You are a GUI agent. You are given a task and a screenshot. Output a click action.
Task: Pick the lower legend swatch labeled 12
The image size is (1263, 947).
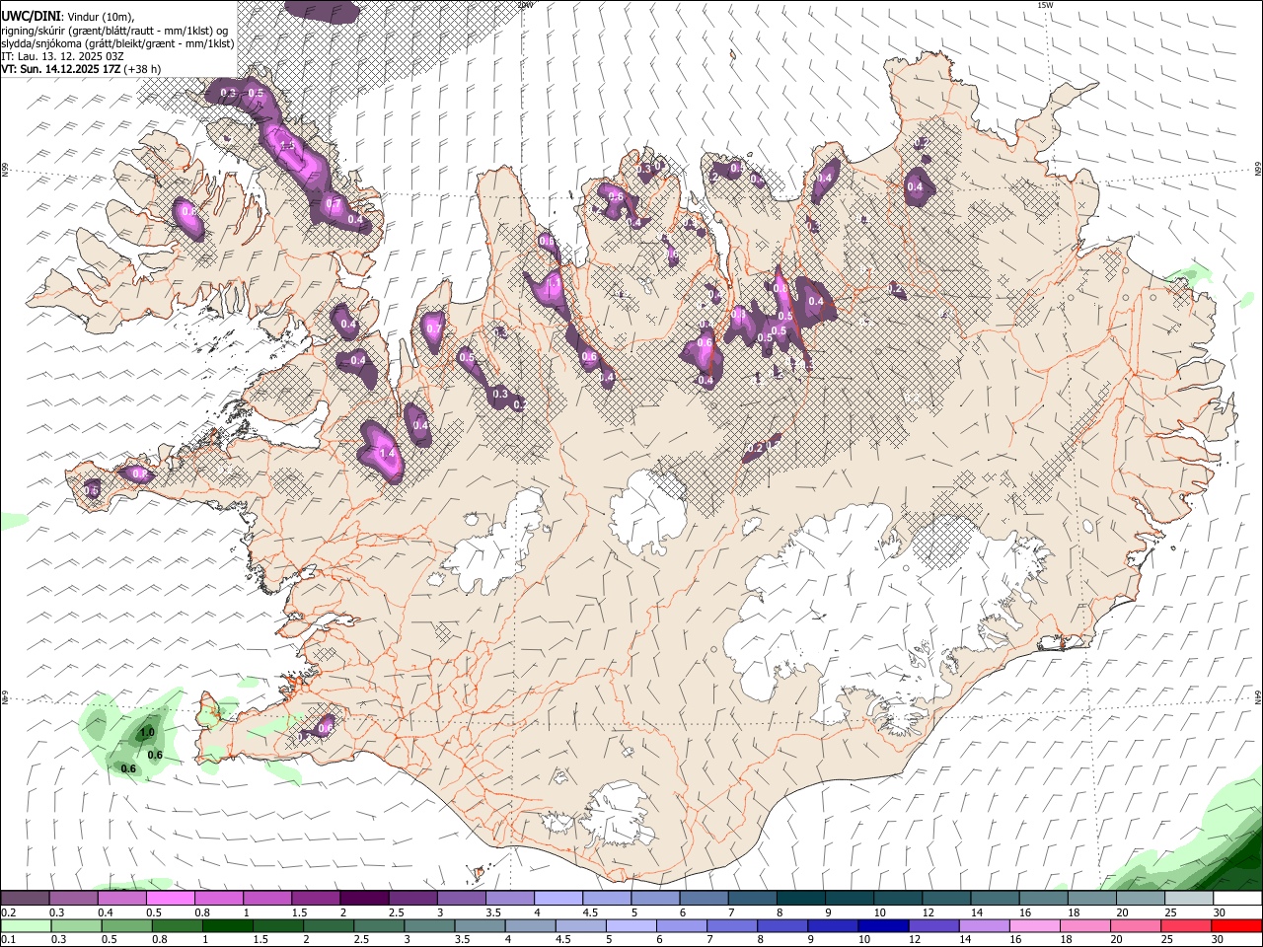[x=933, y=925]
